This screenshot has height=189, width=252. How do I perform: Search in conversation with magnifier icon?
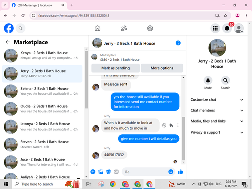225,80
